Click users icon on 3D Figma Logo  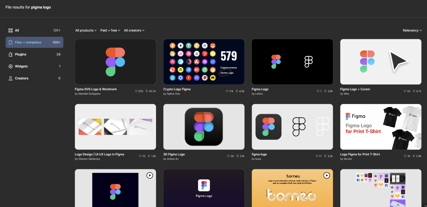(237, 156)
